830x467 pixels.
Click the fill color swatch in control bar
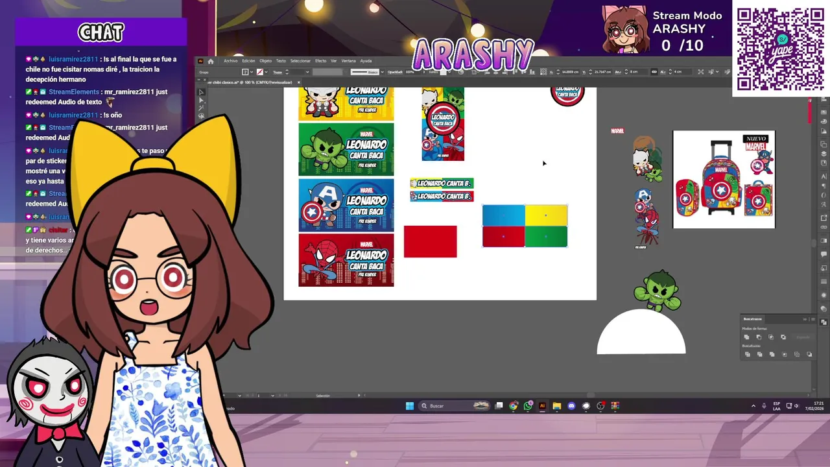pos(245,72)
